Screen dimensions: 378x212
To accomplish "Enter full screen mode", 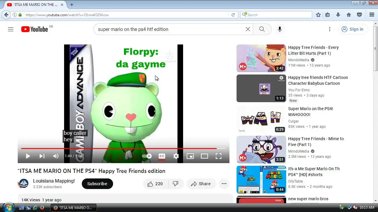I will coord(219,156).
